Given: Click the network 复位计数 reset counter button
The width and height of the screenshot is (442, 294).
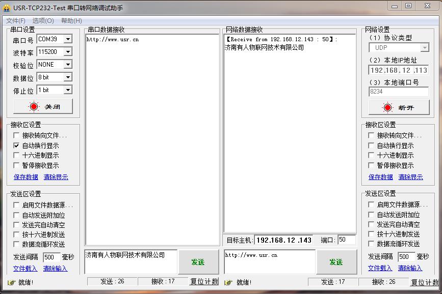Looking at the screenshot, I should pyautogui.click(x=425, y=282).
